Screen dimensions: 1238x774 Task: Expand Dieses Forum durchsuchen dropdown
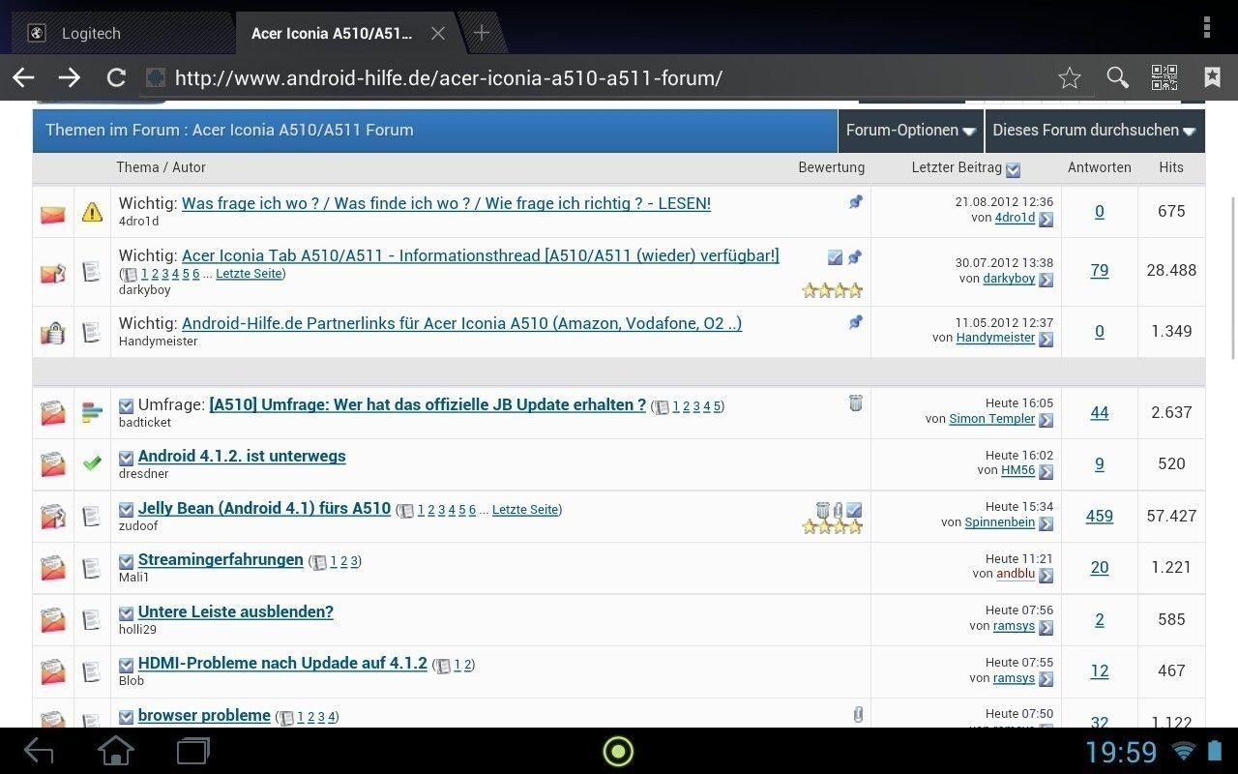[1095, 131]
